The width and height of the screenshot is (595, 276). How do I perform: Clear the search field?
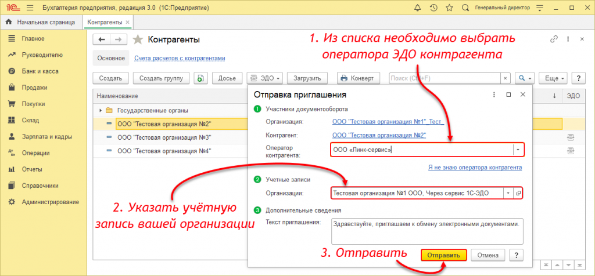tap(505, 78)
